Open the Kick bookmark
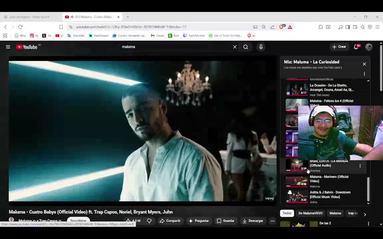Viewport: 383px width, 239px height. tap(174, 36)
